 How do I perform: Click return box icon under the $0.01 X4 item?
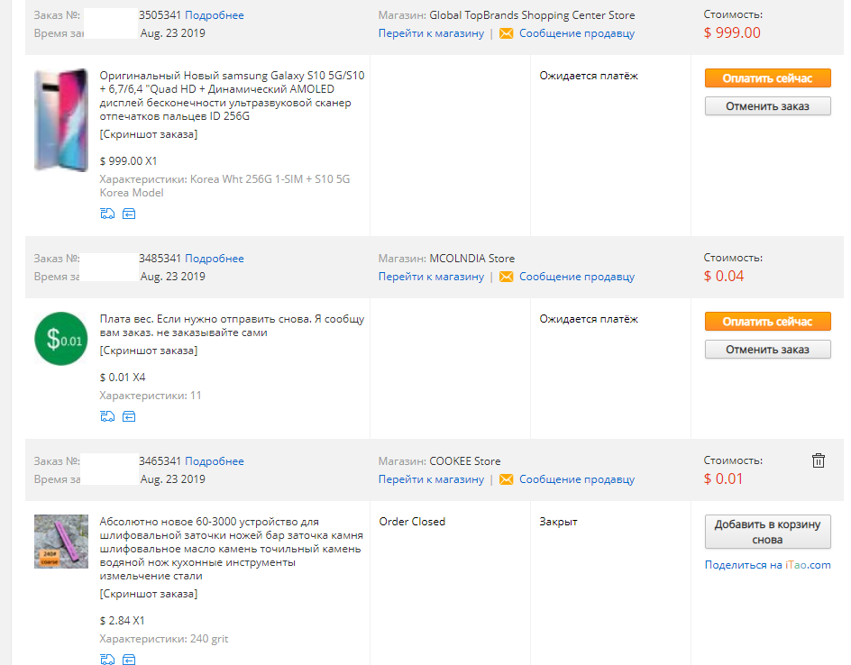(x=129, y=416)
